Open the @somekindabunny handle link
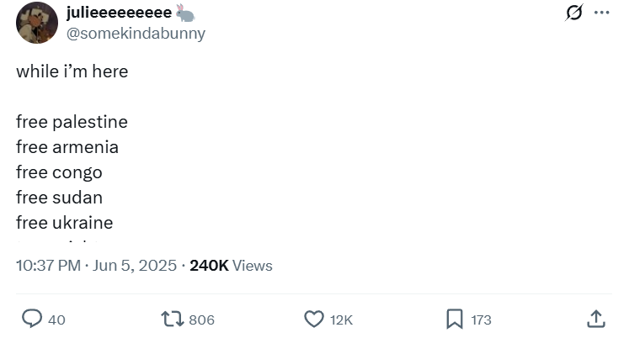 click(x=136, y=34)
